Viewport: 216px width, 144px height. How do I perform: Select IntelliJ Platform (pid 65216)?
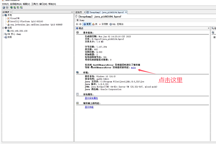[27, 21]
